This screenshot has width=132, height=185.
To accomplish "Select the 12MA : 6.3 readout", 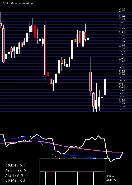I will (15, 181).
